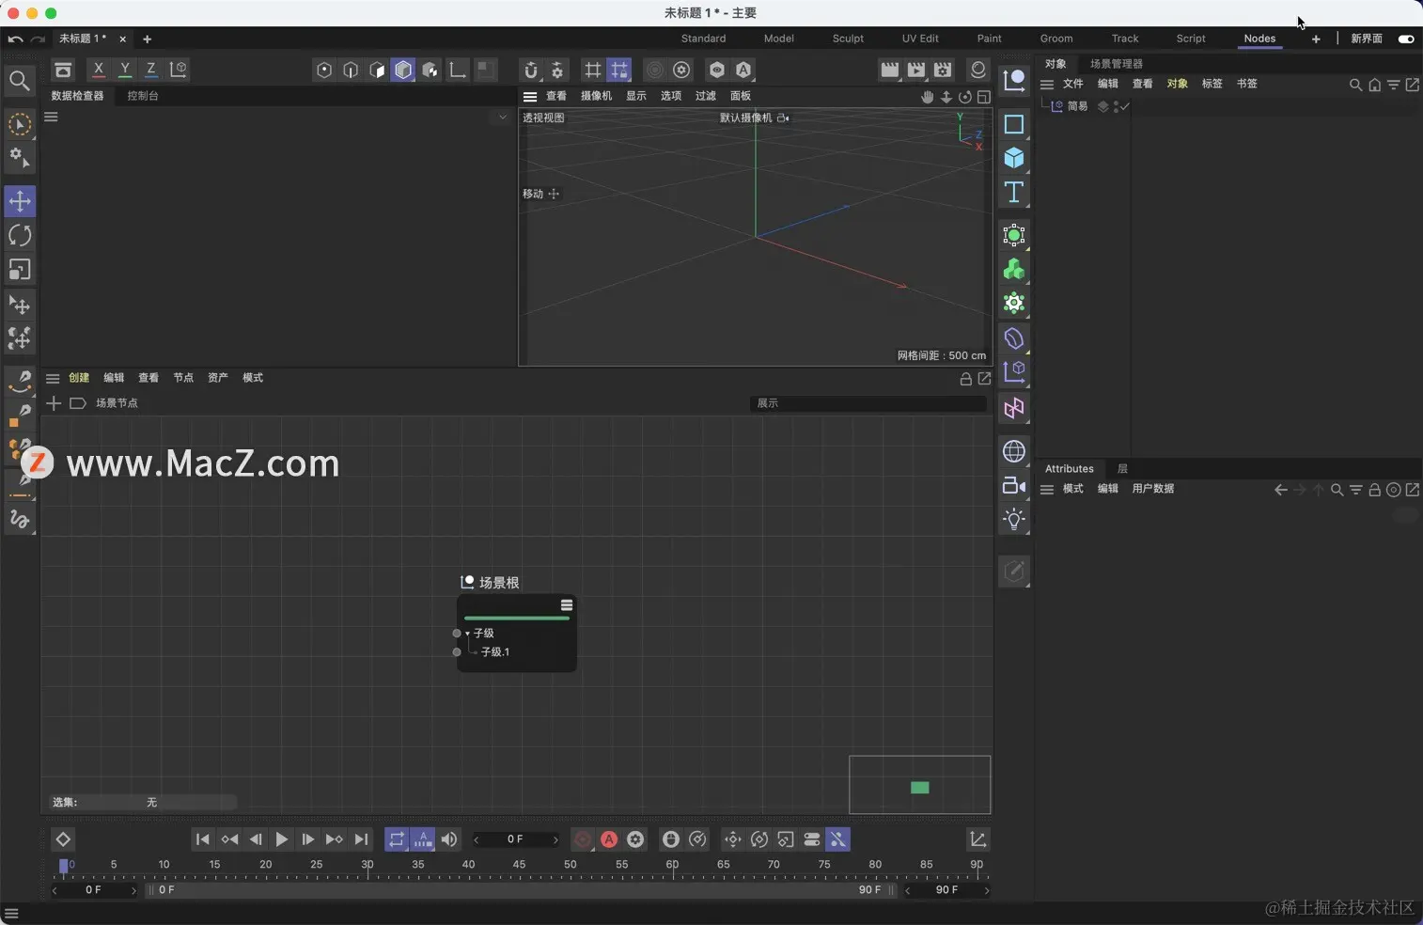This screenshot has height=925, width=1423.
Task: Click the Render View clapperboard icon
Action: tap(889, 70)
